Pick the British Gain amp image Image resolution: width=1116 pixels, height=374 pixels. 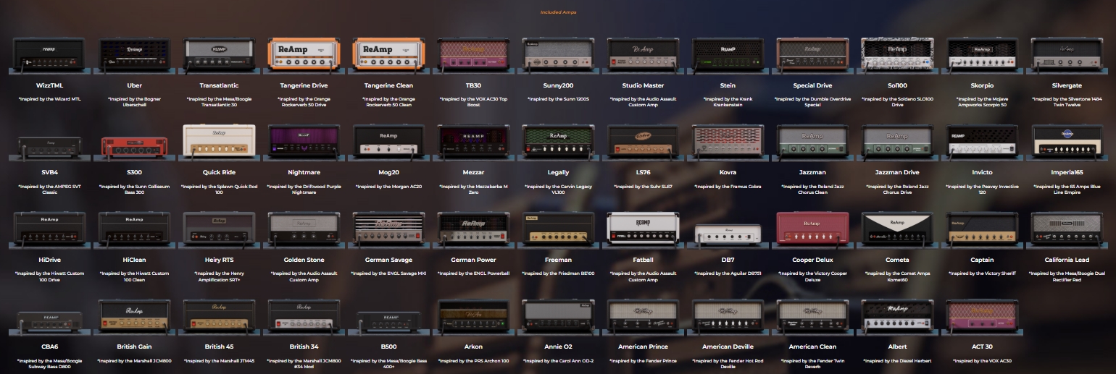point(134,316)
